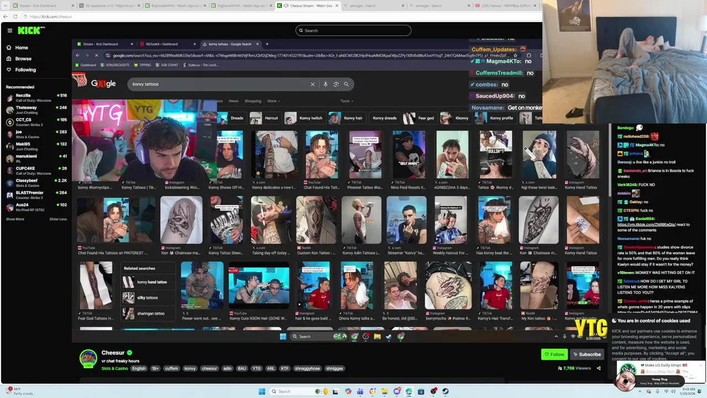The height and width of the screenshot is (398, 707).
Task: Select the YTG tag
Action: point(256,369)
